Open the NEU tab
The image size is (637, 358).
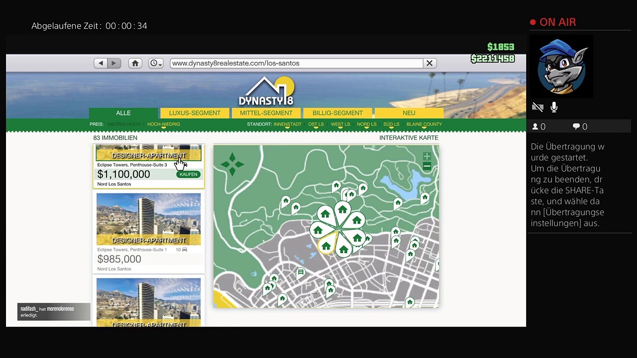pyautogui.click(x=409, y=113)
